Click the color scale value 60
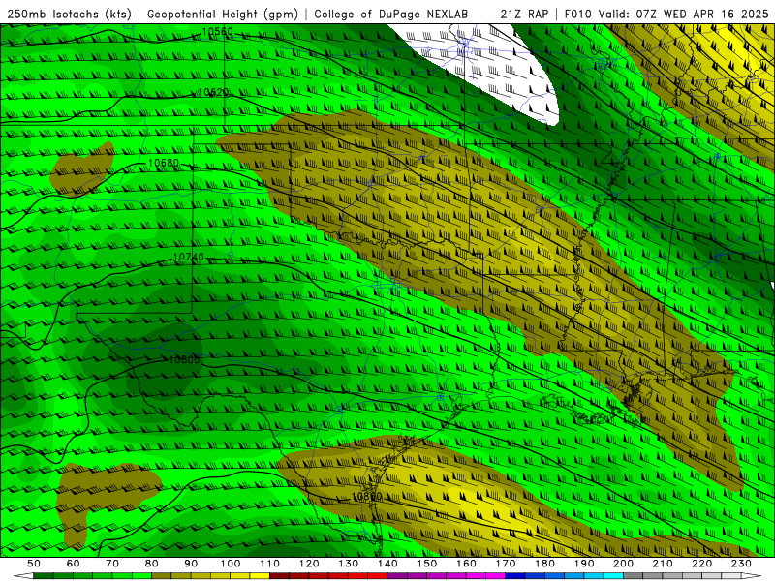Image resolution: width=775 pixels, height=581 pixels. click(x=74, y=564)
